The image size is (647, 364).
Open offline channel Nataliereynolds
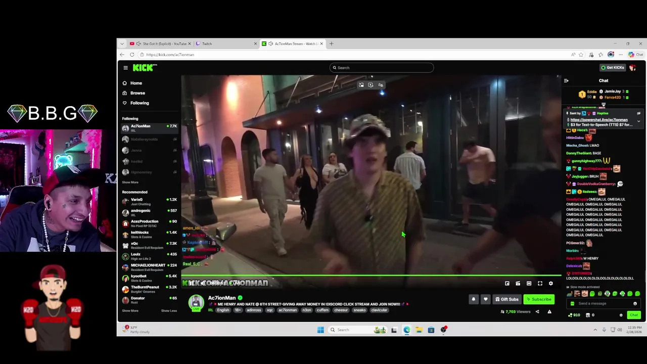(150, 139)
